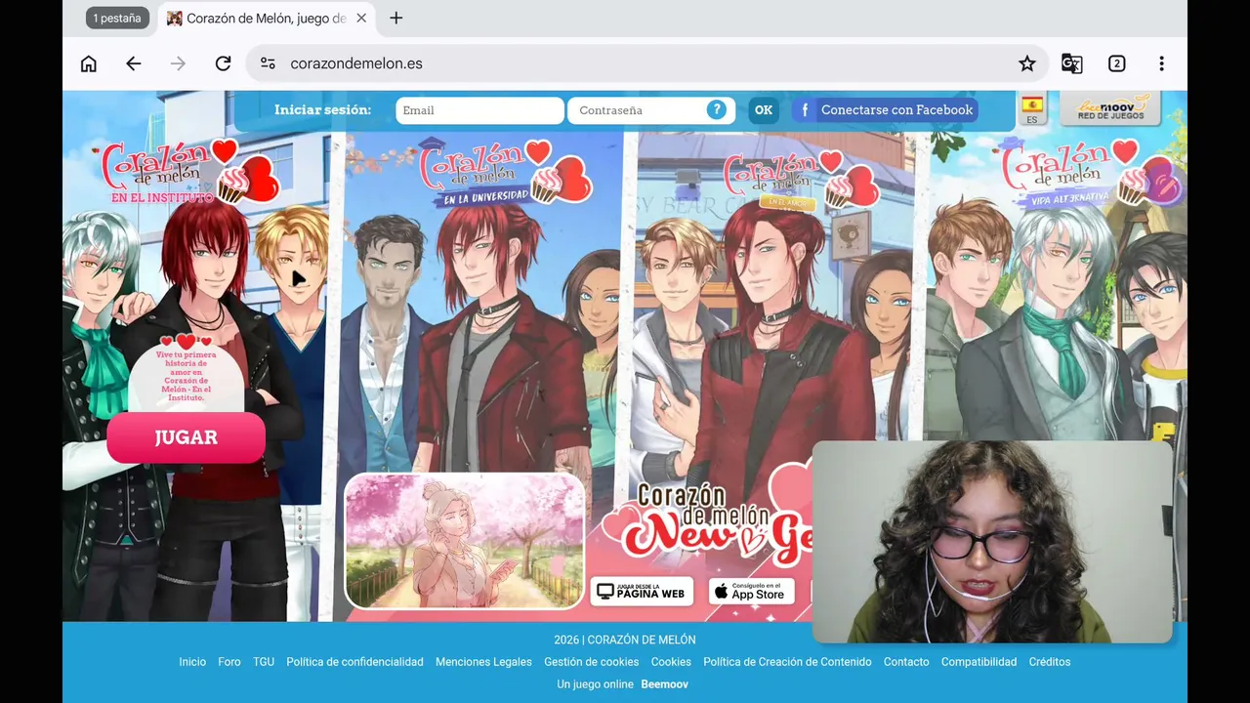Click the JUGAR button

click(x=186, y=437)
